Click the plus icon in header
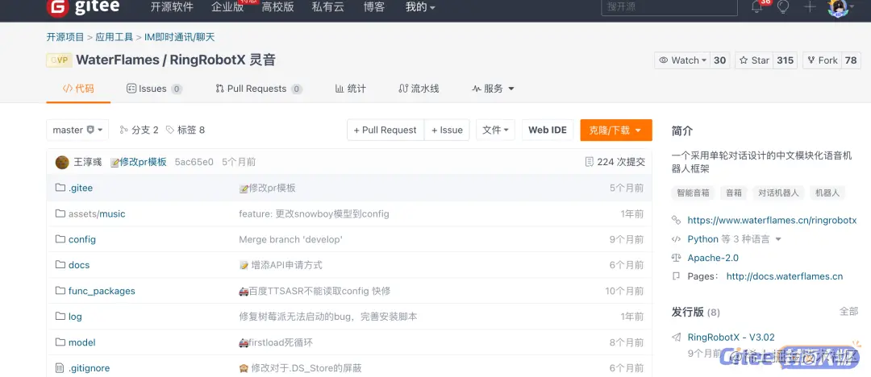 pos(810,6)
